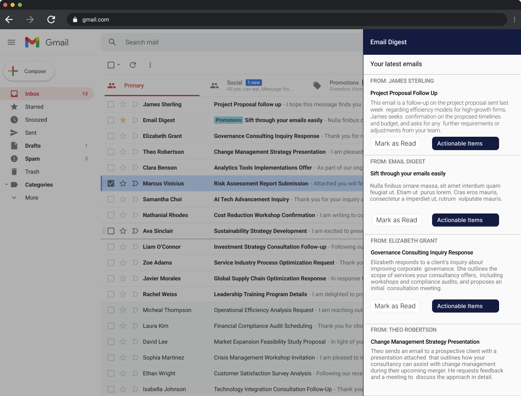Star the Nathanial Rhodes email

tap(123, 215)
